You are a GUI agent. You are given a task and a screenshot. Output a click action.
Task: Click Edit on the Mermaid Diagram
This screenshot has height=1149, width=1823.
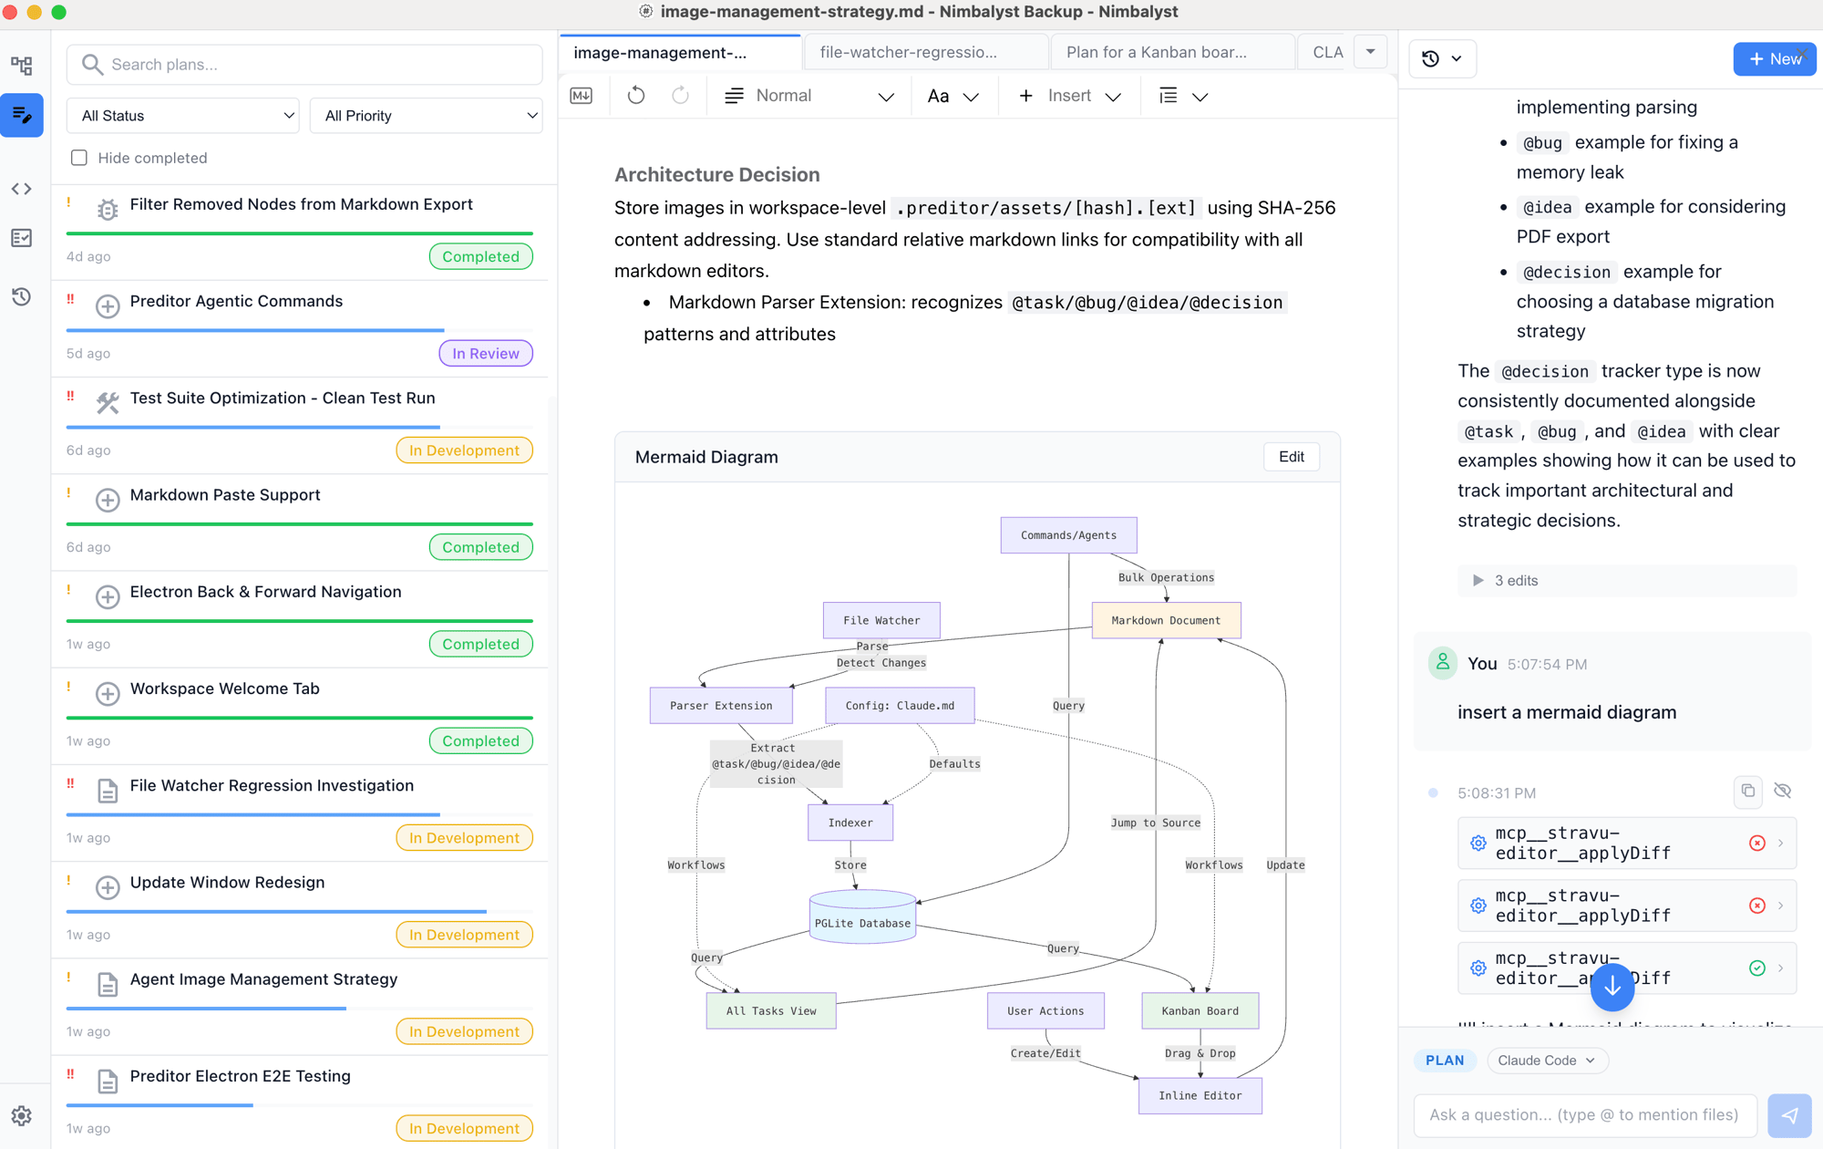tap(1291, 457)
